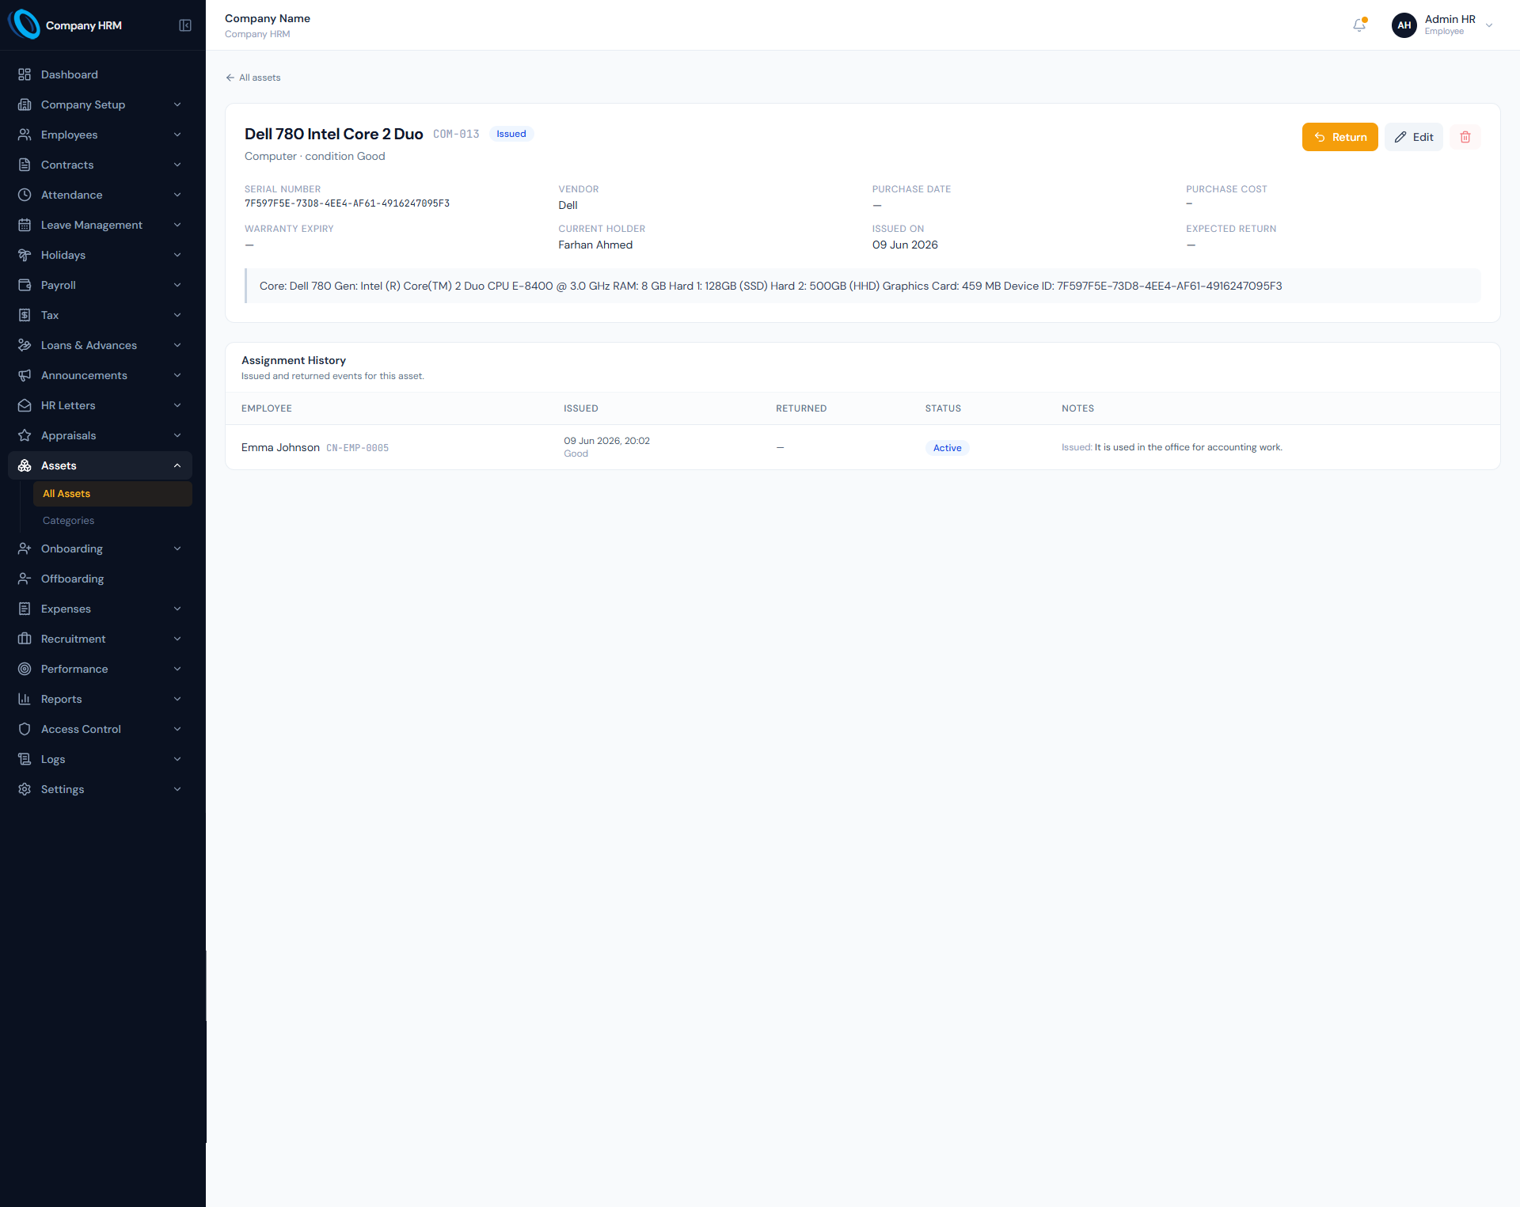Click the accounting work issue note

coord(1172,447)
